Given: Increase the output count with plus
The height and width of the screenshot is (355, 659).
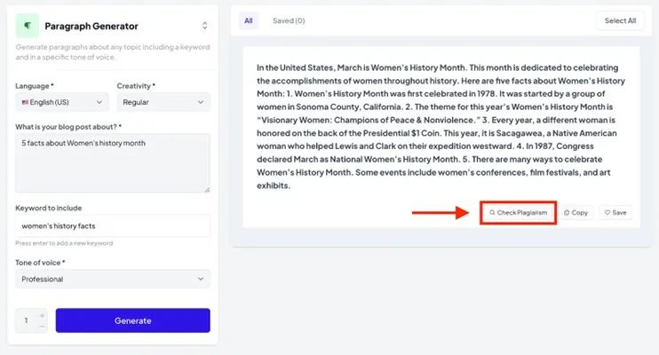Looking at the screenshot, I should (42, 314).
